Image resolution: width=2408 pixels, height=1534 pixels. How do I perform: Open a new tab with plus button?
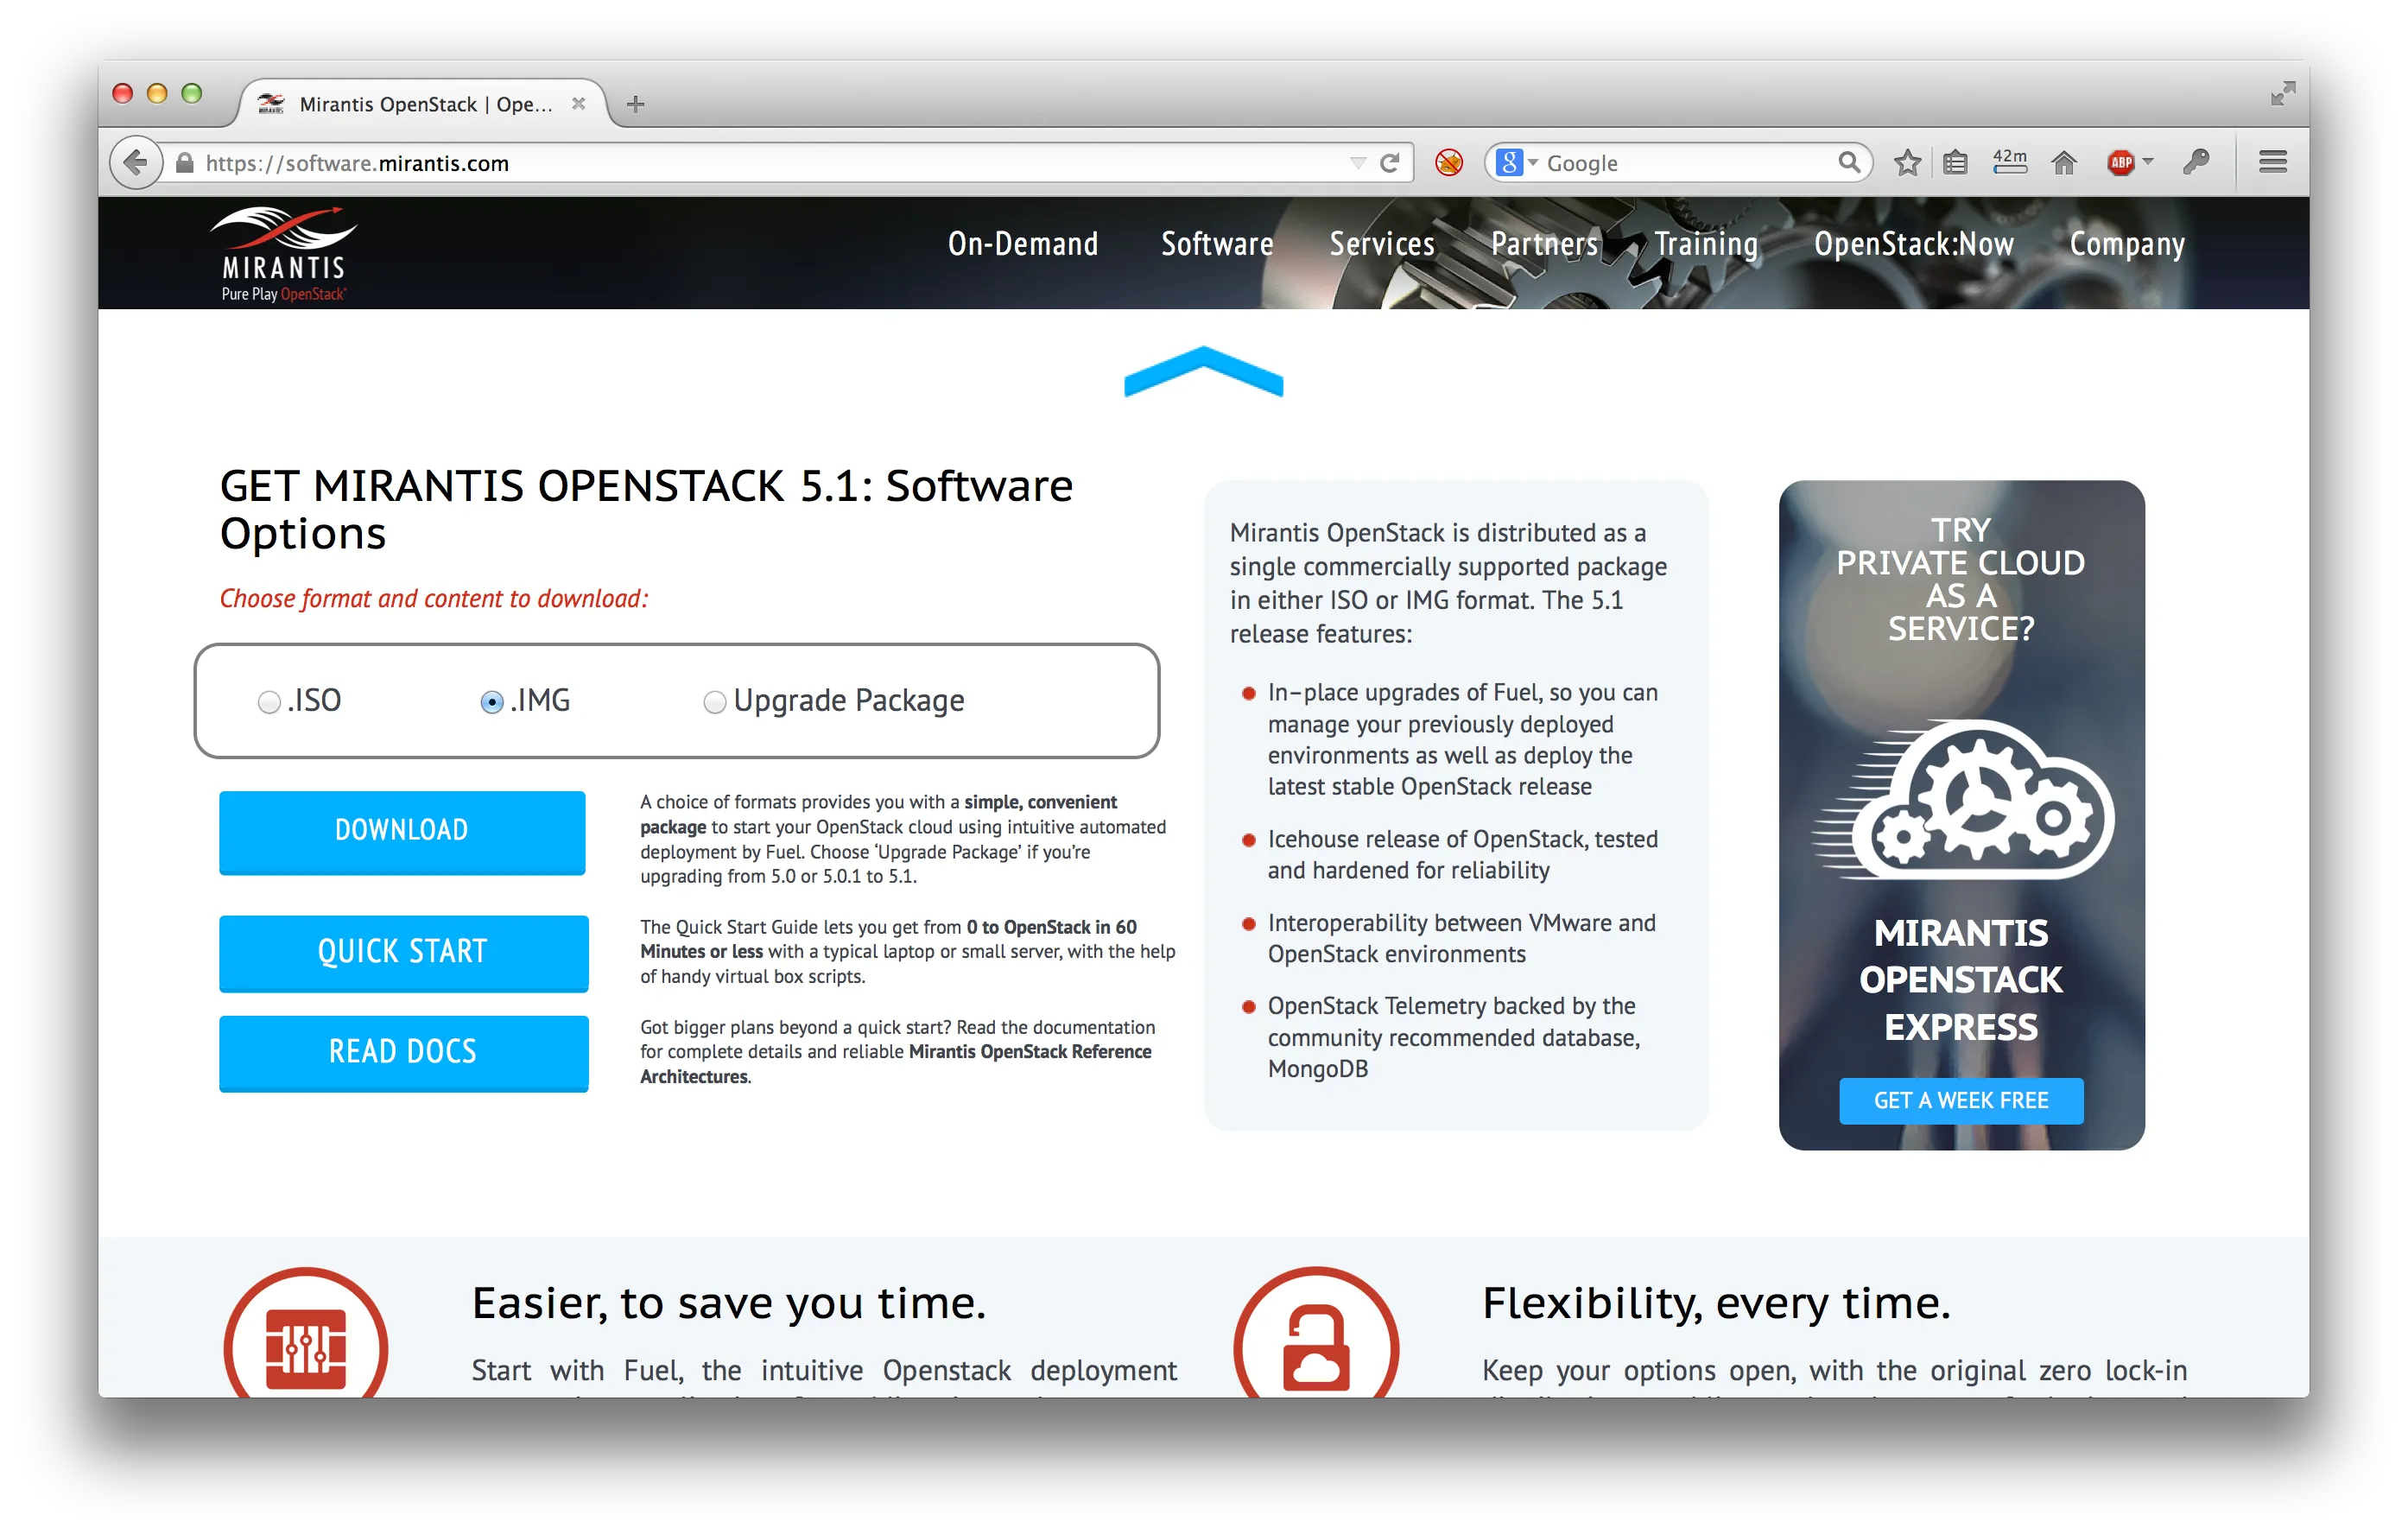click(x=635, y=104)
